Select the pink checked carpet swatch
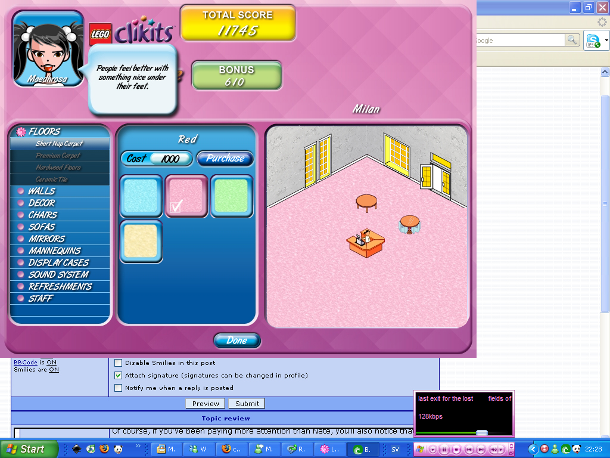The height and width of the screenshot is (458, 610). pyautogui.click(x=186, y=196)
